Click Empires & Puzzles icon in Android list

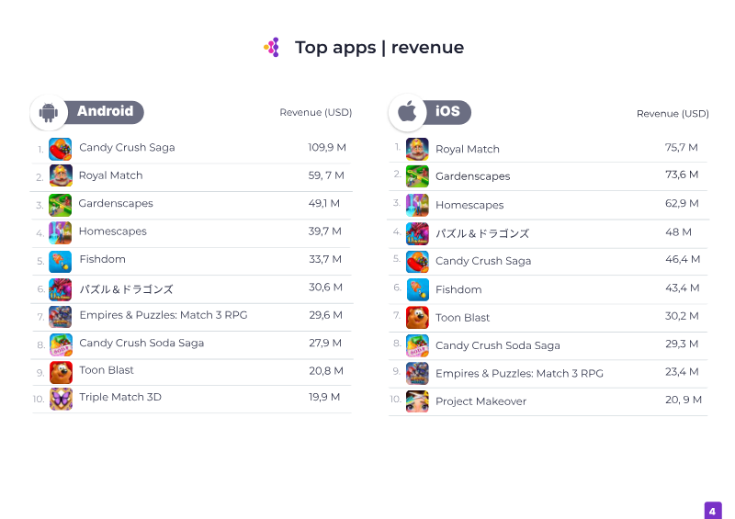point(61,317)
